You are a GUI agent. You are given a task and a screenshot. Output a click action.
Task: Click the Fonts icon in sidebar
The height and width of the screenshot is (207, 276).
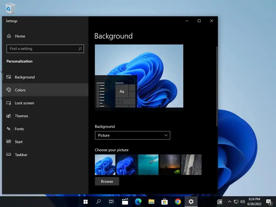[x=9, y=129]
